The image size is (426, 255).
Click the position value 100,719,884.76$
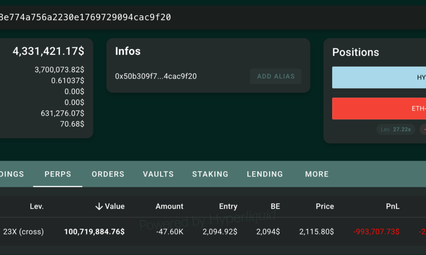(x=94, y=232)
